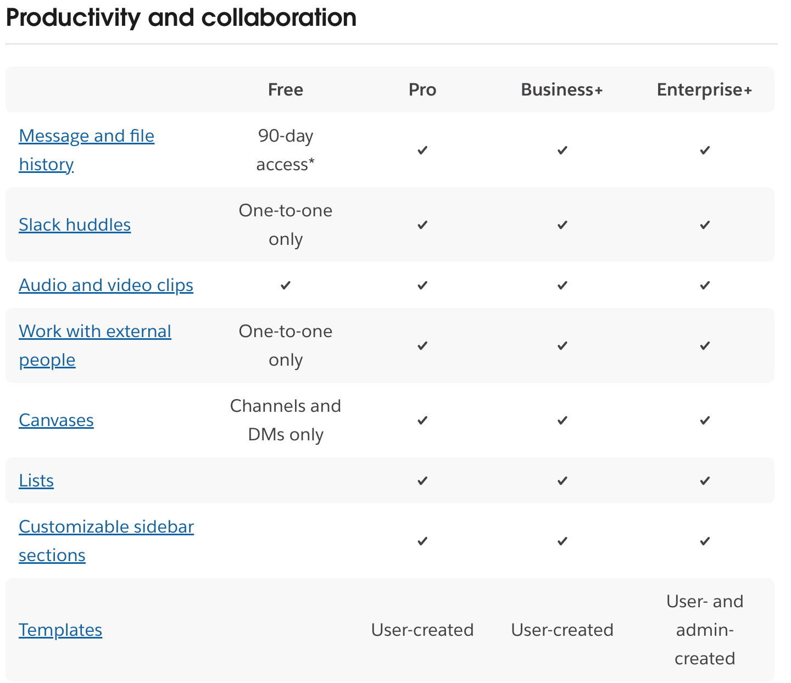Click the Enterprise+ checkmark in the Lists row
791x683 pixels.
pos(705,480)
